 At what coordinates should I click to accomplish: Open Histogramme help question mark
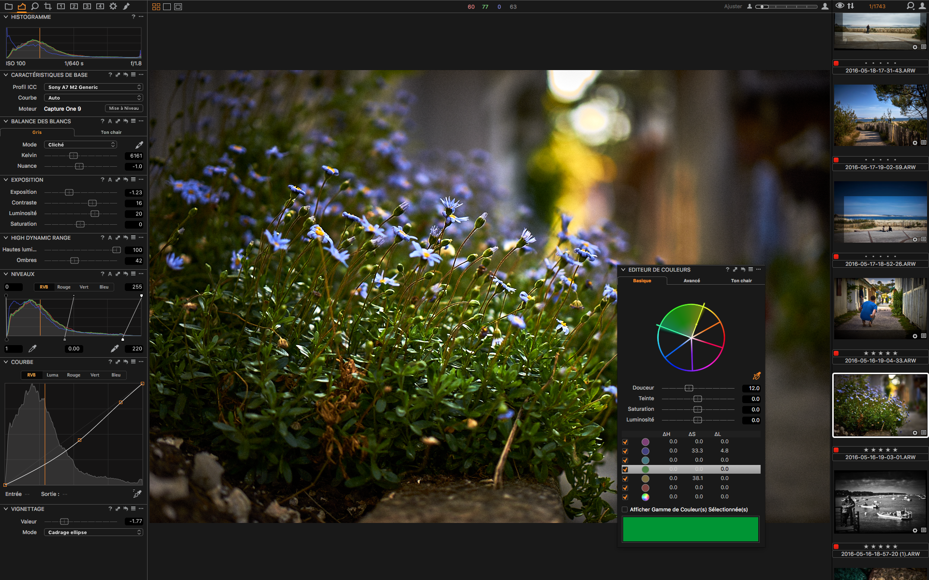click(133, 17)
